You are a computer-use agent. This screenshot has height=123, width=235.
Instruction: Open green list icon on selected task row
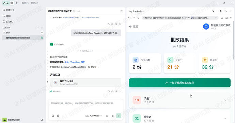point(42,38)
